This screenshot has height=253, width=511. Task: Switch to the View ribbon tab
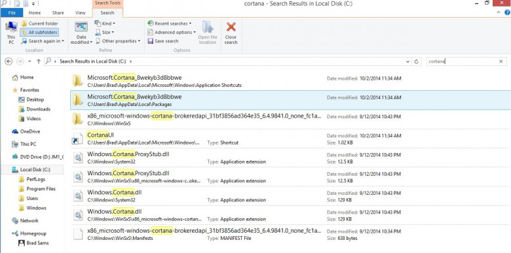tap(80, 12)
